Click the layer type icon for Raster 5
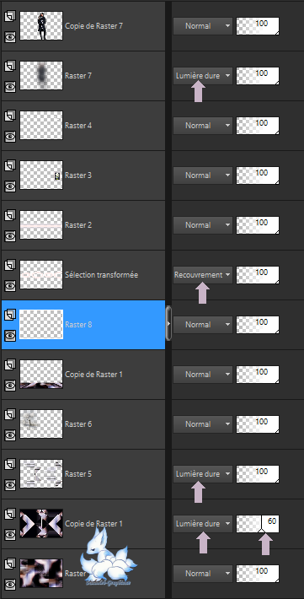The width and height of the screenshot is (304, 599). [9, 464]
